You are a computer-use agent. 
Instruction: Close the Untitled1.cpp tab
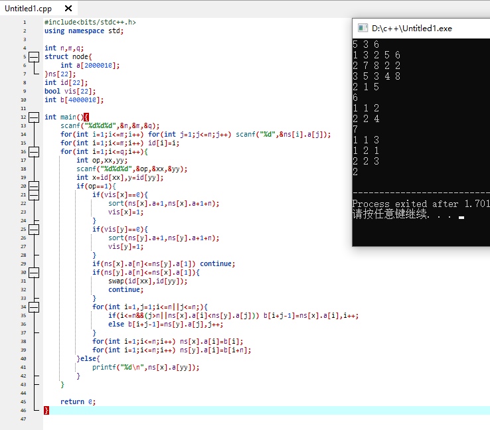(x=68, y=9)
